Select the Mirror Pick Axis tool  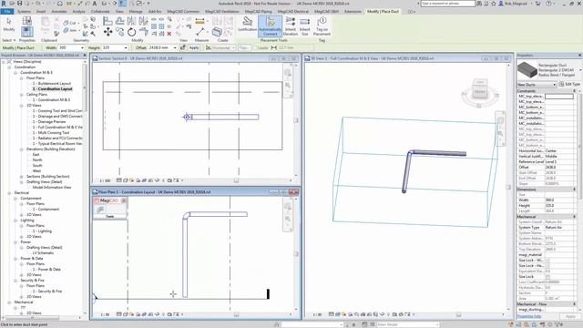point(132,21)
